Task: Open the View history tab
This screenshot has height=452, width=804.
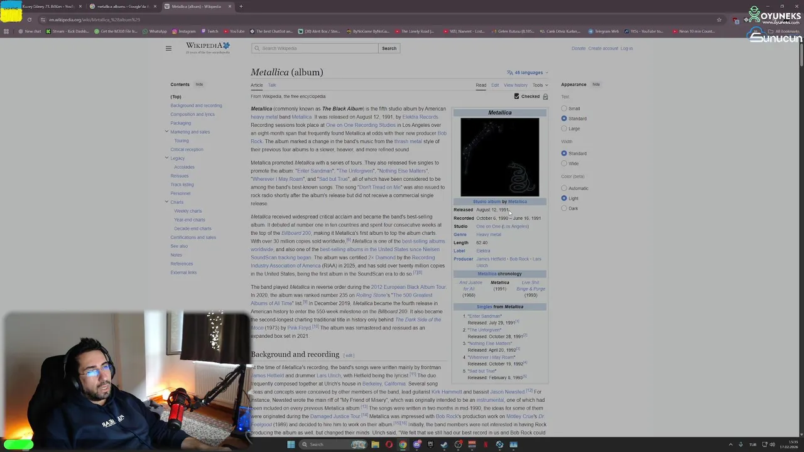Action: coord(516,85)
